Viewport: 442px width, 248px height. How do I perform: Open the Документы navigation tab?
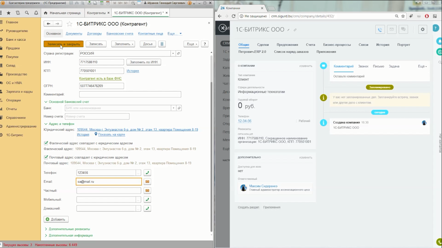(x=74, y=34)
